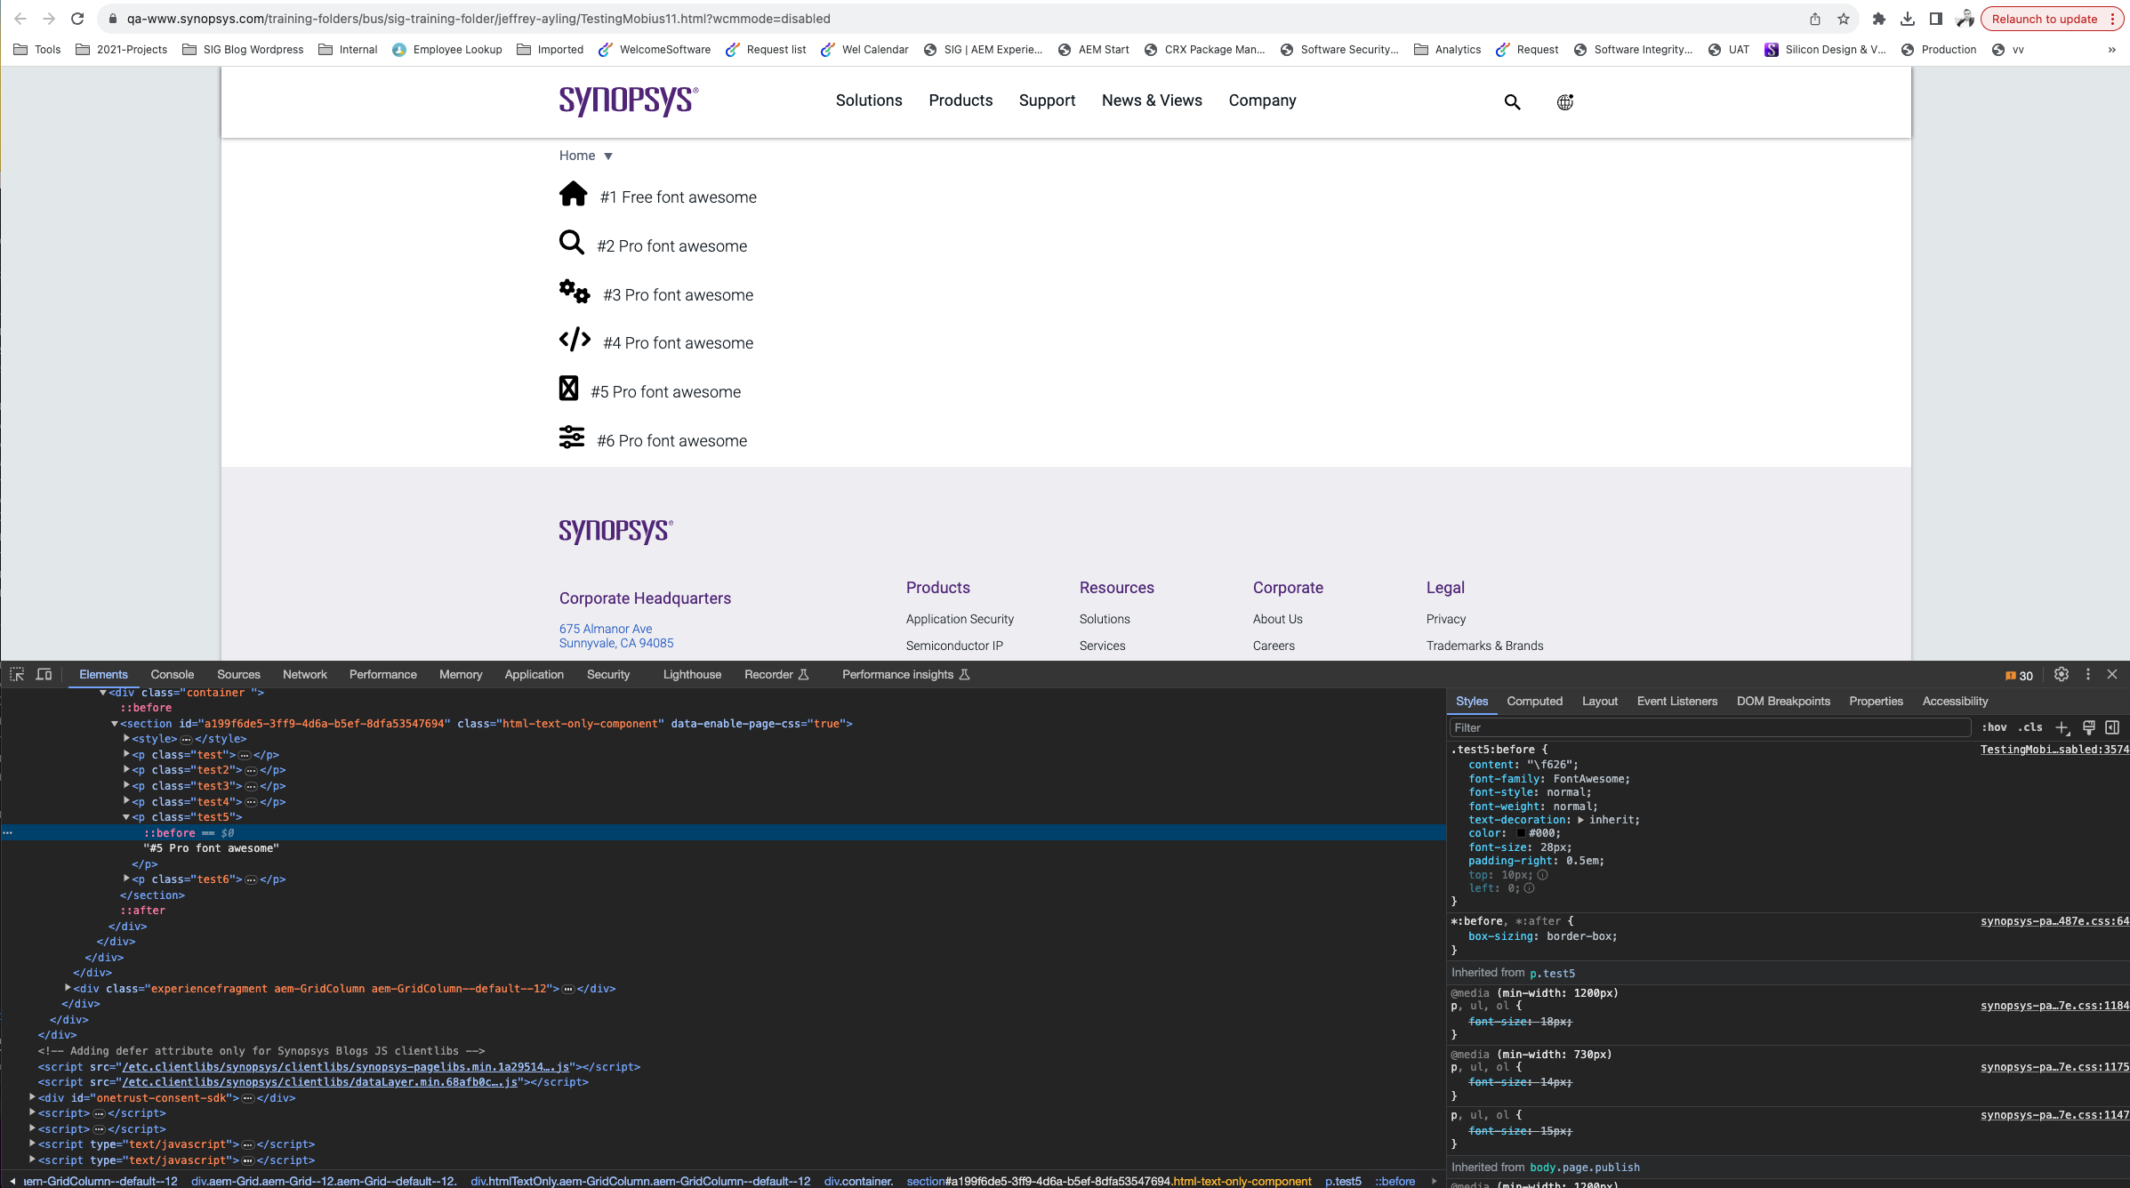Expand the p class test6 node

(126, 879)
